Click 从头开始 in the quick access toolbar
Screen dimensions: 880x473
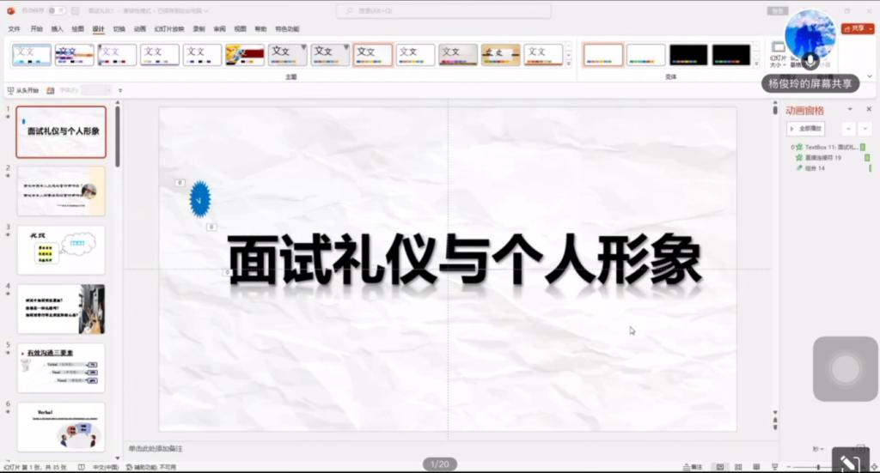coord(23,90)
